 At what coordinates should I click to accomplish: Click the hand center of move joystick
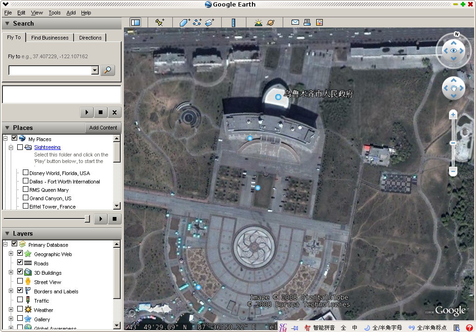(x=454, y=88)
